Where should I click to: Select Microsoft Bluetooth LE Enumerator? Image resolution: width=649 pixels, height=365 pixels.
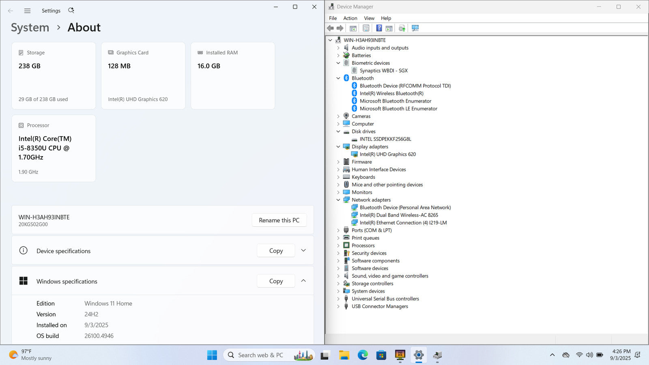(x=398, y=109)
